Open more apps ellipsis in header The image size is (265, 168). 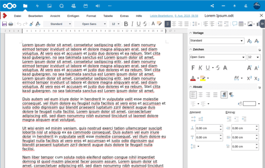tap(110, 6)
